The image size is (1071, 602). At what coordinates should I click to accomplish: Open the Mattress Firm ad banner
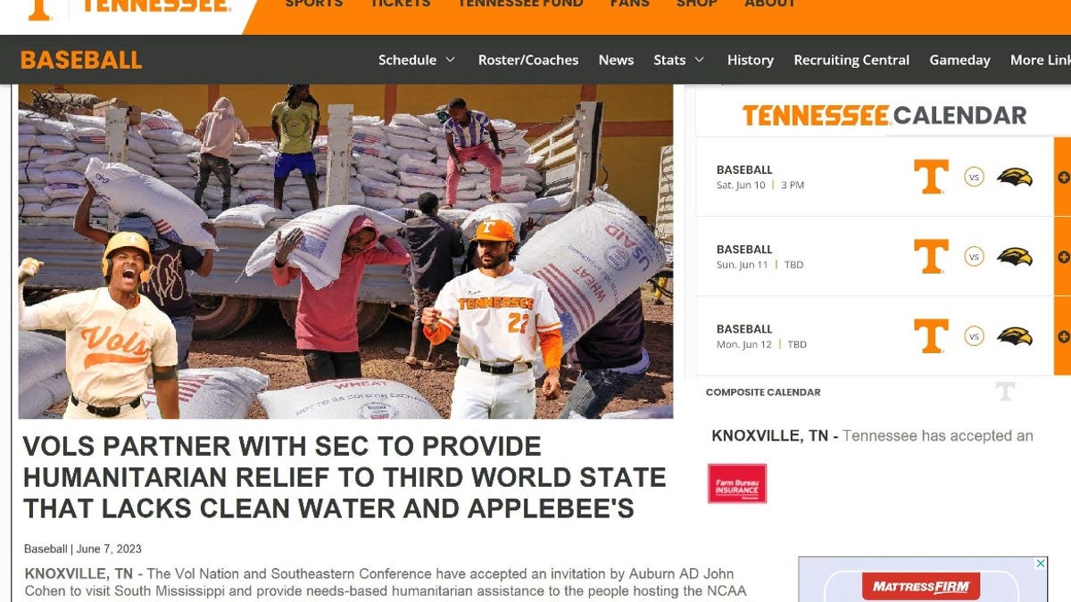click(923, 580)
